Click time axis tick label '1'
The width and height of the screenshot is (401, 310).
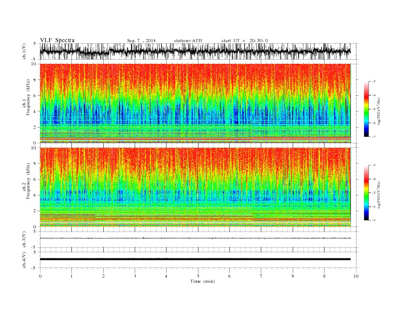[71, 276]
